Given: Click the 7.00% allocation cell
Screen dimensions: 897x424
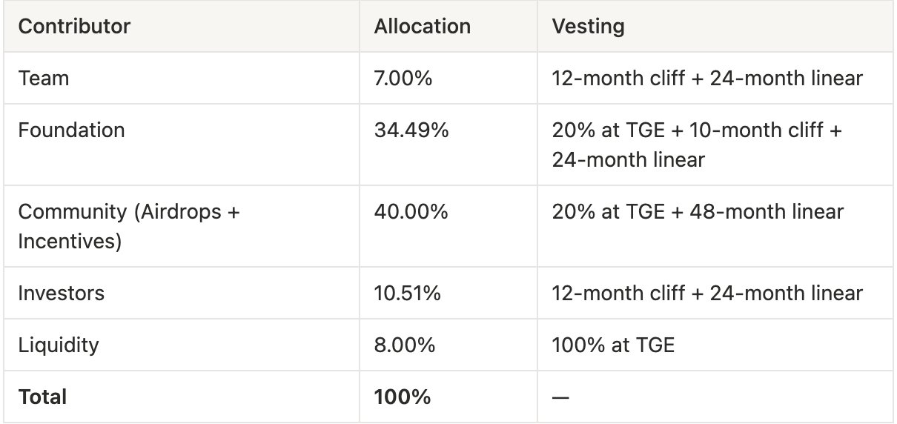Looking at the screenshot, I should tap(403, 79).
